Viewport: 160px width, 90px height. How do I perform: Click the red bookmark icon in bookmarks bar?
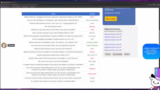(31, 7)
